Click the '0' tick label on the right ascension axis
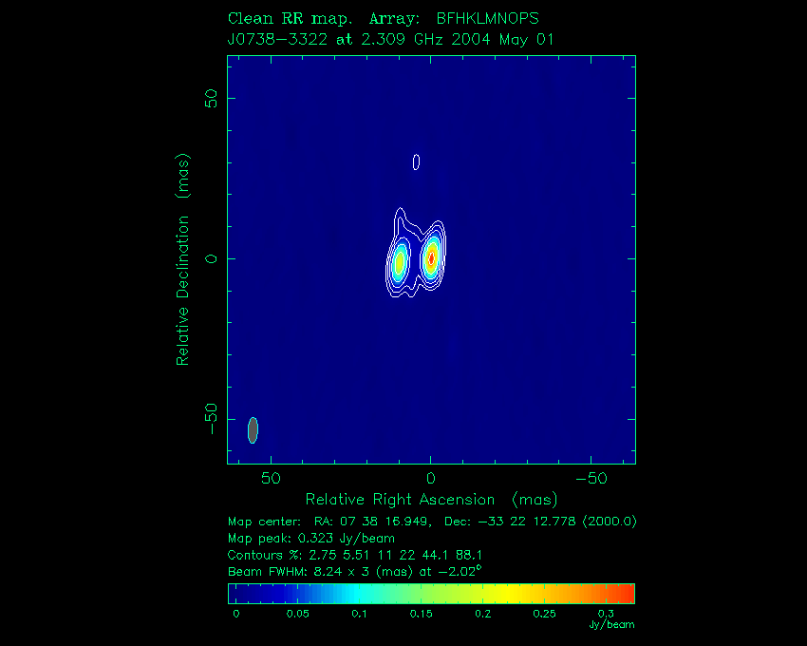Screen dimensions: 807x646 click(x=431, y=479)
